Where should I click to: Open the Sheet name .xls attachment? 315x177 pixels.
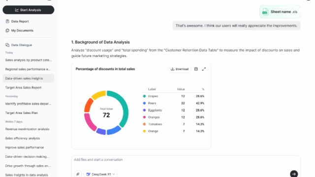point(280,12)
